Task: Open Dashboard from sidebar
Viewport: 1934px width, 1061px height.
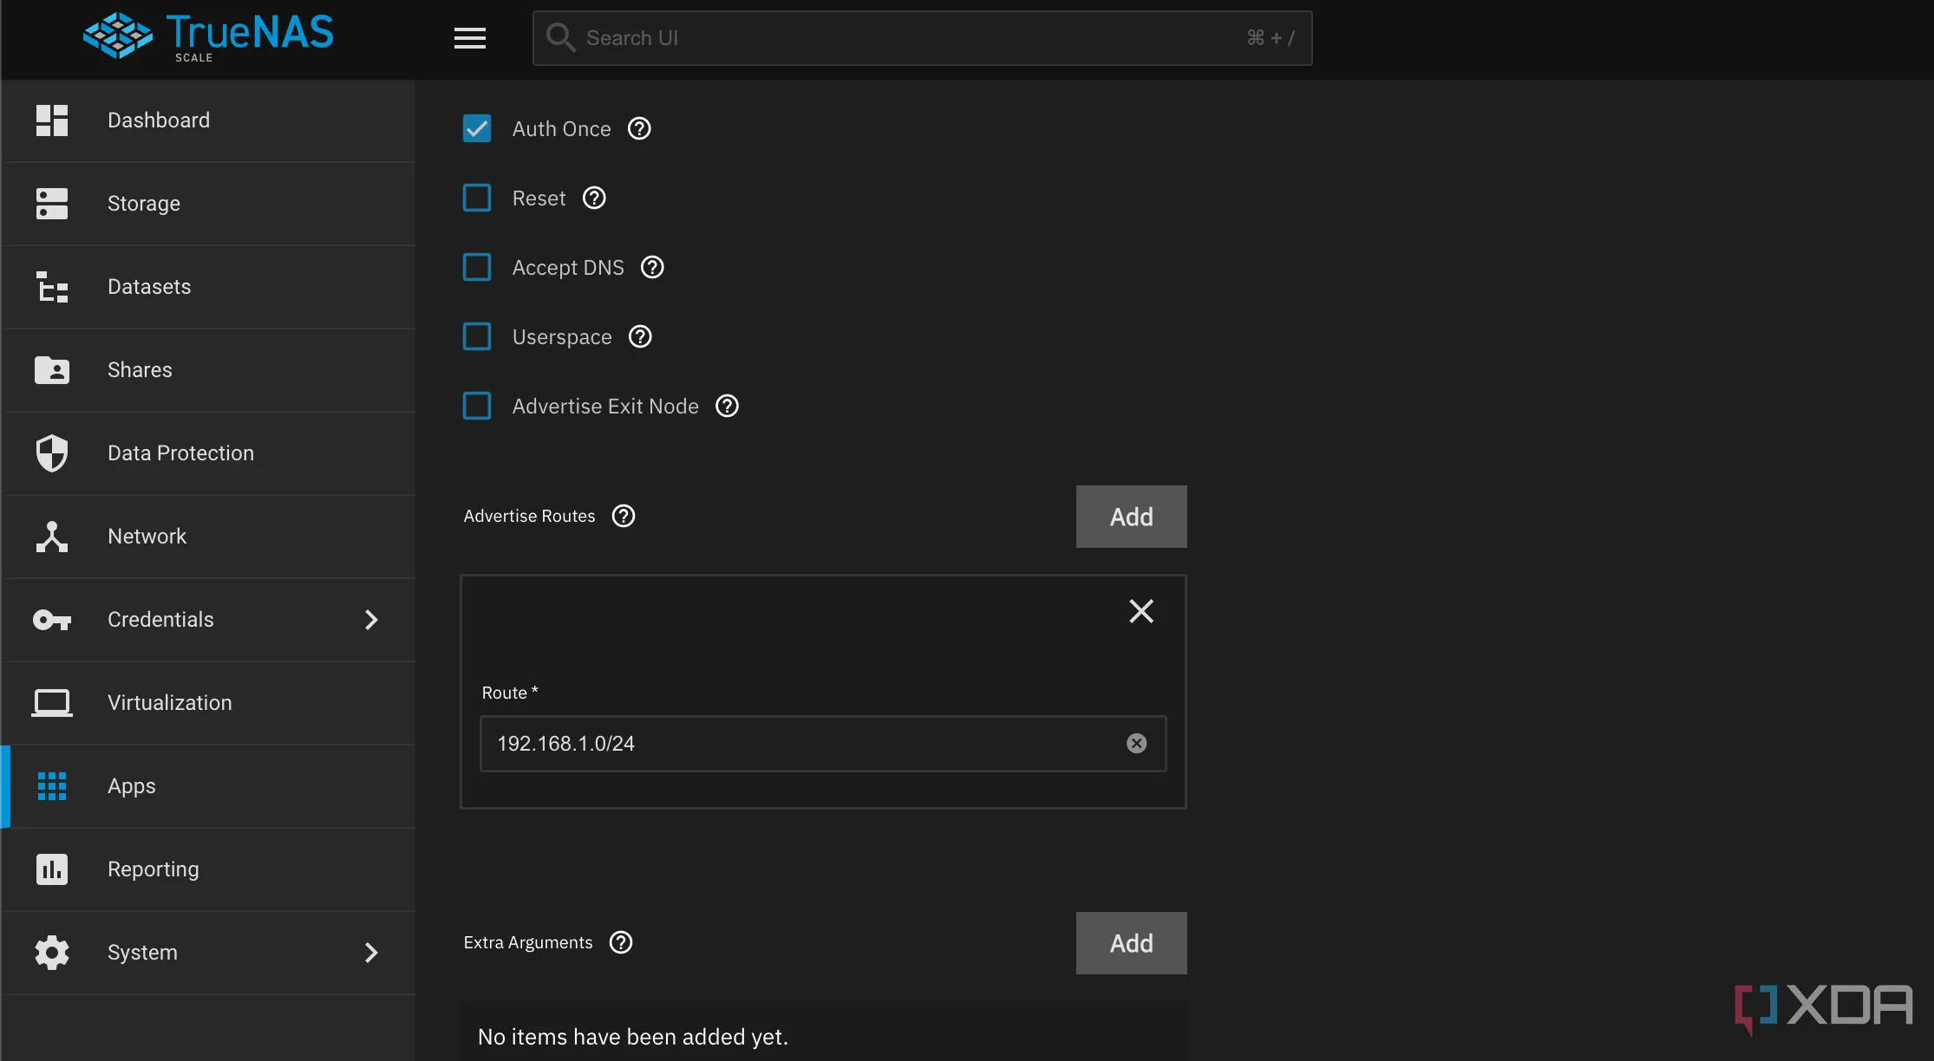Action: click(x=209, y=120)
